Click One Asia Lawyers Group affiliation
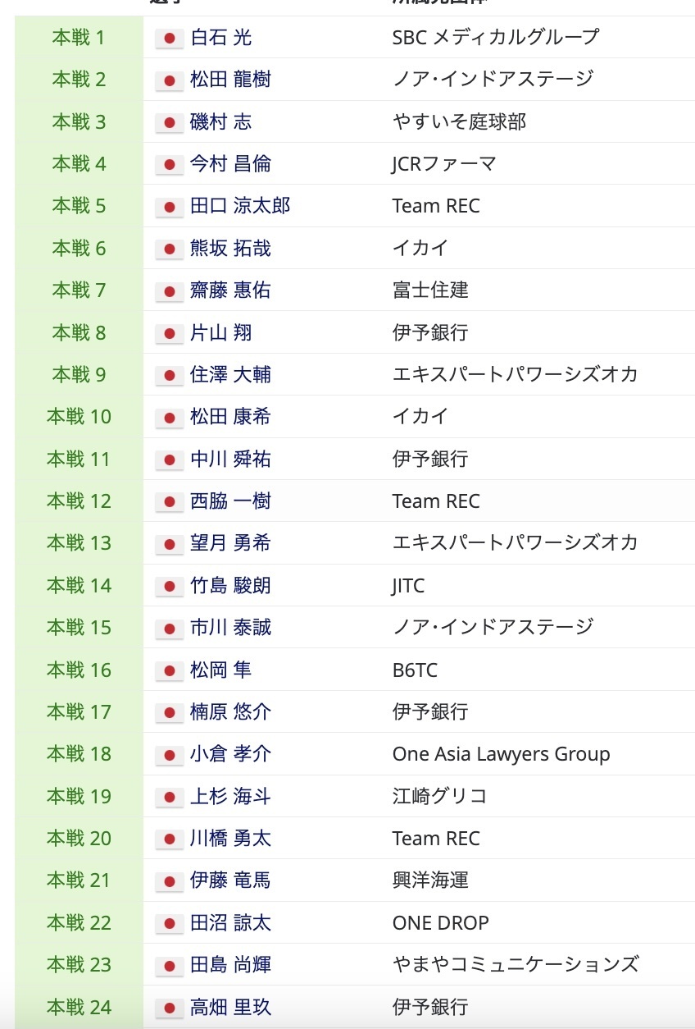695x1029 pixels. pyautogui.click(x=501, y=754)
